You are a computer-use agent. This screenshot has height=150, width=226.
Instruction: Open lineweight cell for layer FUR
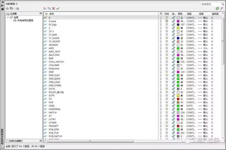203,102
